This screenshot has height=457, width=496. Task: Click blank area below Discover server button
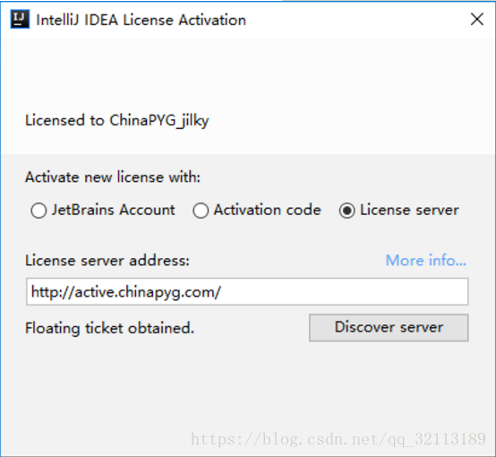pyautogui.click(x=389, y=380)
